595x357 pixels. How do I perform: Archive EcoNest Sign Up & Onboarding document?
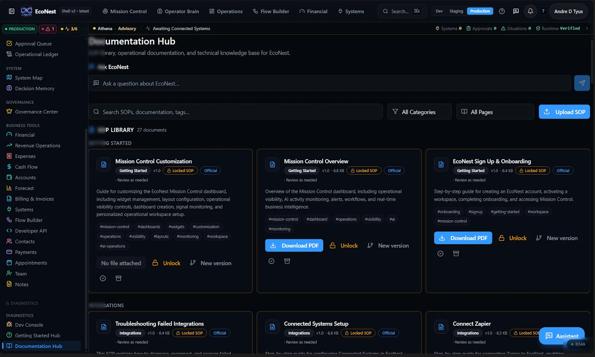click(456, 253)
